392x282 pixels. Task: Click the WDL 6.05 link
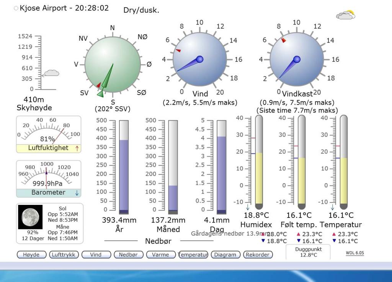(354, 253)
